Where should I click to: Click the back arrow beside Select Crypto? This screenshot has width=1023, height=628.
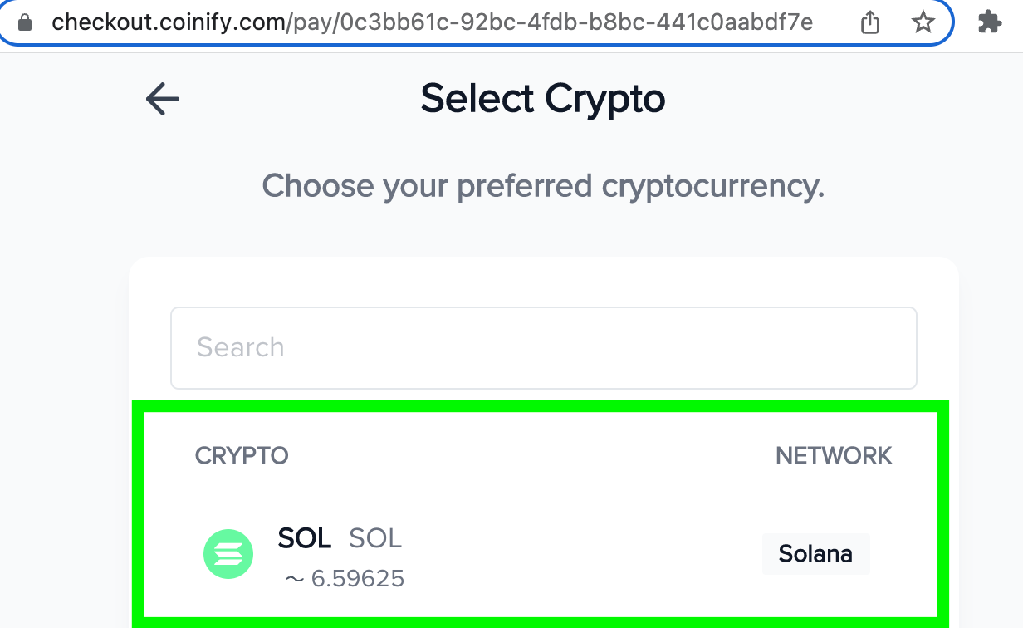click(x=163, y=100)
